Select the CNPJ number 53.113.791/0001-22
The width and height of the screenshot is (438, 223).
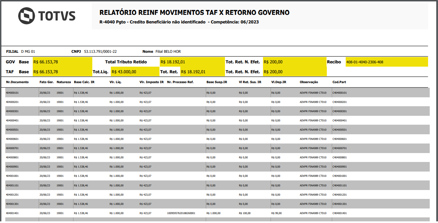(x=101, y=51)
